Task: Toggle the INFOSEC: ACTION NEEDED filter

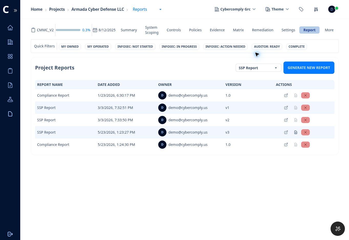Action: [225, 47]
